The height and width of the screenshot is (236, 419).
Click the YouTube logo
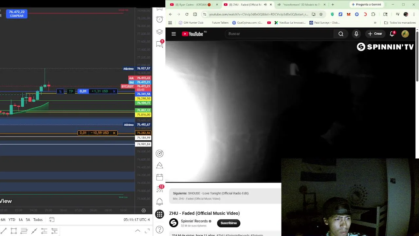[192, 34]
